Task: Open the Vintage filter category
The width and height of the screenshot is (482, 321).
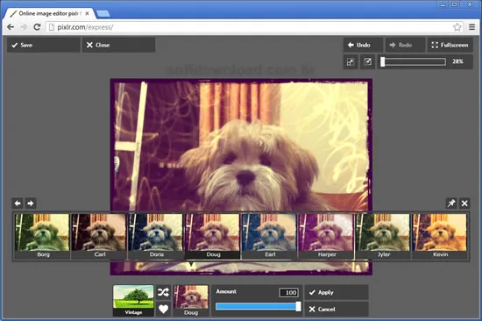Action: pyautogui.click(x=133, y=300)
